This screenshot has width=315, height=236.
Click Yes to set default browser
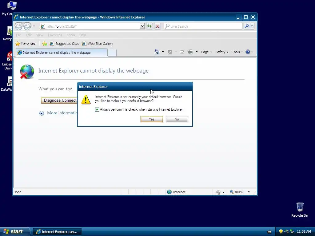click(152, 119)
